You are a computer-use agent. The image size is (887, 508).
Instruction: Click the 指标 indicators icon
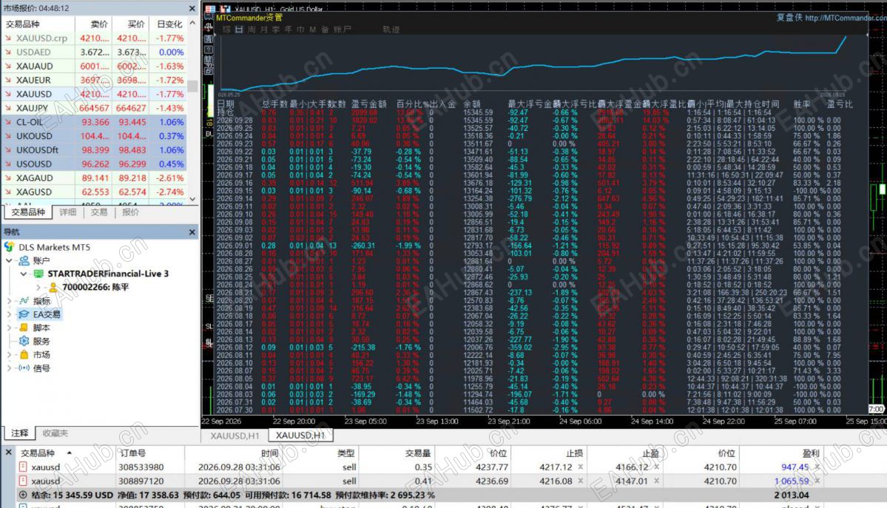click(24, 301)
